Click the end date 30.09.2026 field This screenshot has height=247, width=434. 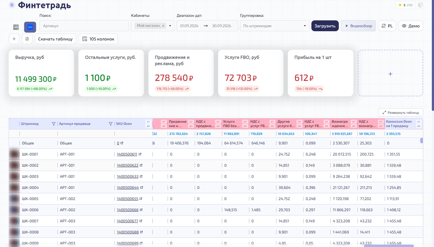(222, 26)
